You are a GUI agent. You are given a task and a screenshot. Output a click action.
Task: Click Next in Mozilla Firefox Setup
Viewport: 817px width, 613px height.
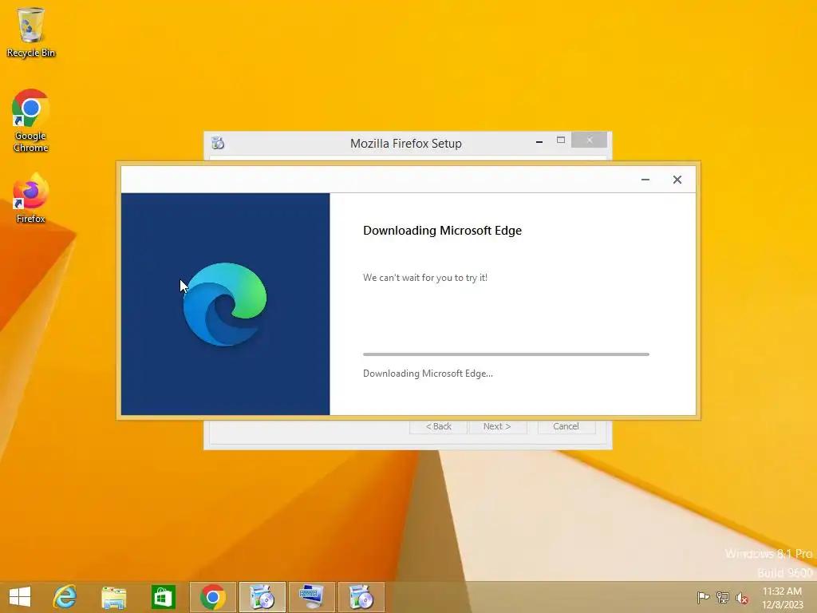point(498,426)
